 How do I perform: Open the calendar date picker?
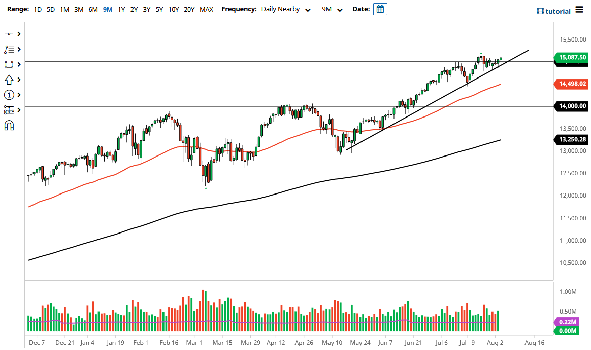point(380,9)
